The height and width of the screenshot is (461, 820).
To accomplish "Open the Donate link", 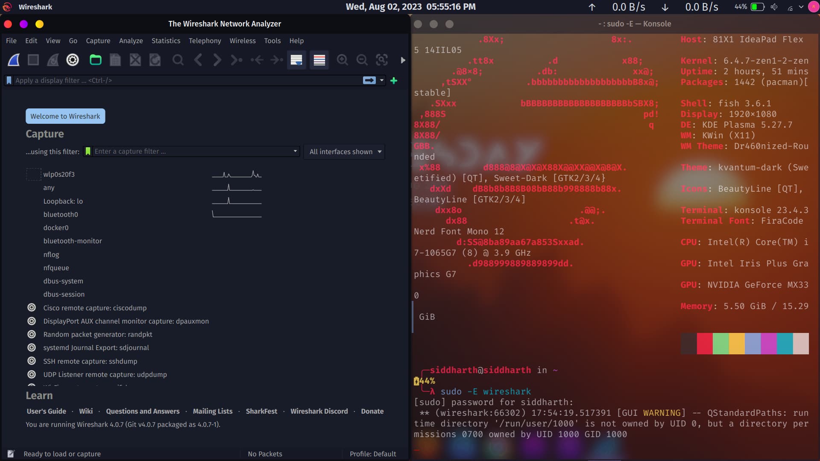I will [x=372, y=411].
